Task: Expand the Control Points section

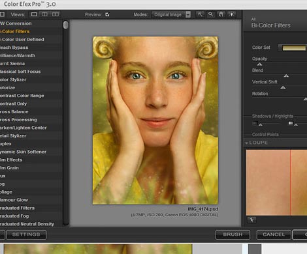Action: (x=265, y=135)
